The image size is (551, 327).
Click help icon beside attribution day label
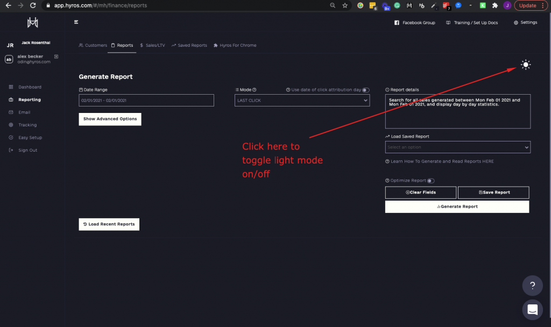pyautogui.click(x=288, y=90)
